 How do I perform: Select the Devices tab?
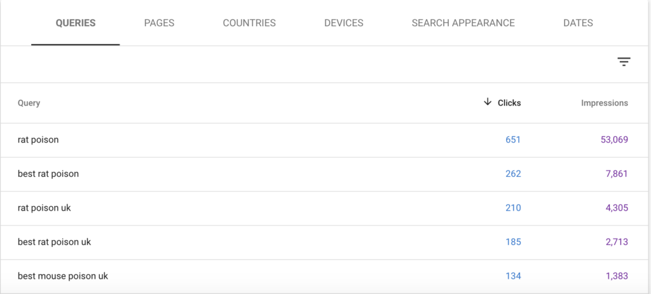(344, 23)
